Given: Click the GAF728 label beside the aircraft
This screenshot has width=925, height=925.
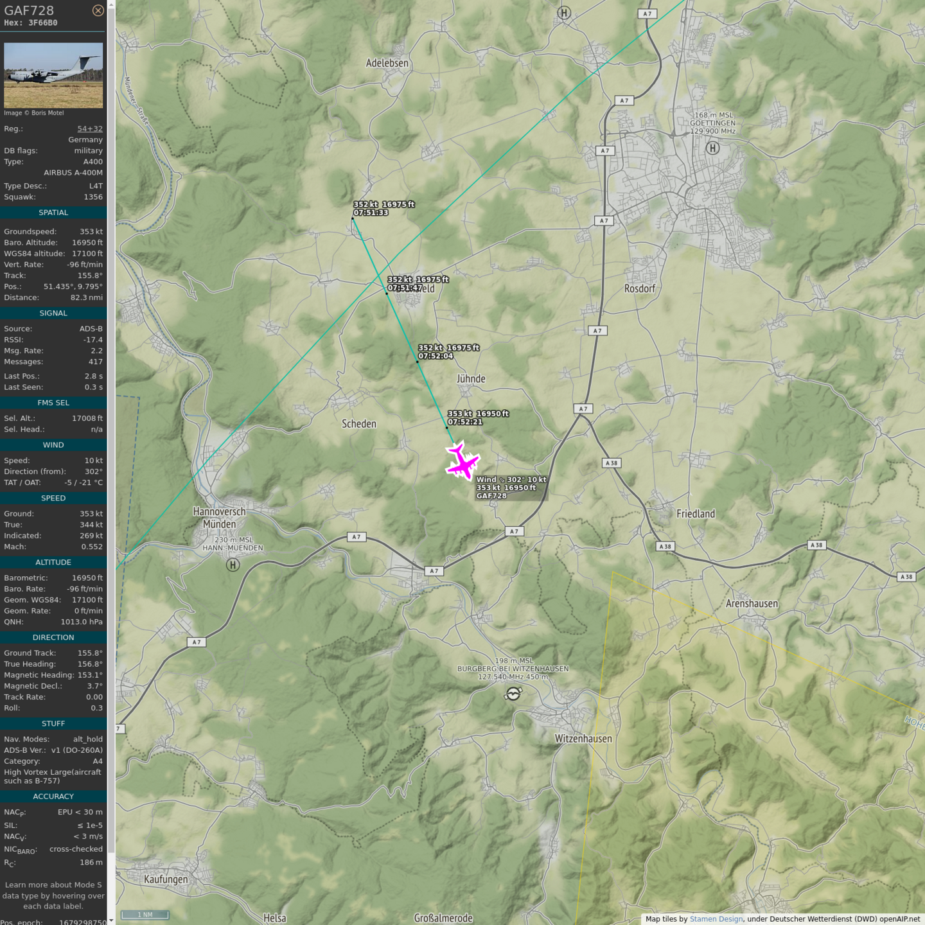Looking at the screenshot, I should [491, 496].
